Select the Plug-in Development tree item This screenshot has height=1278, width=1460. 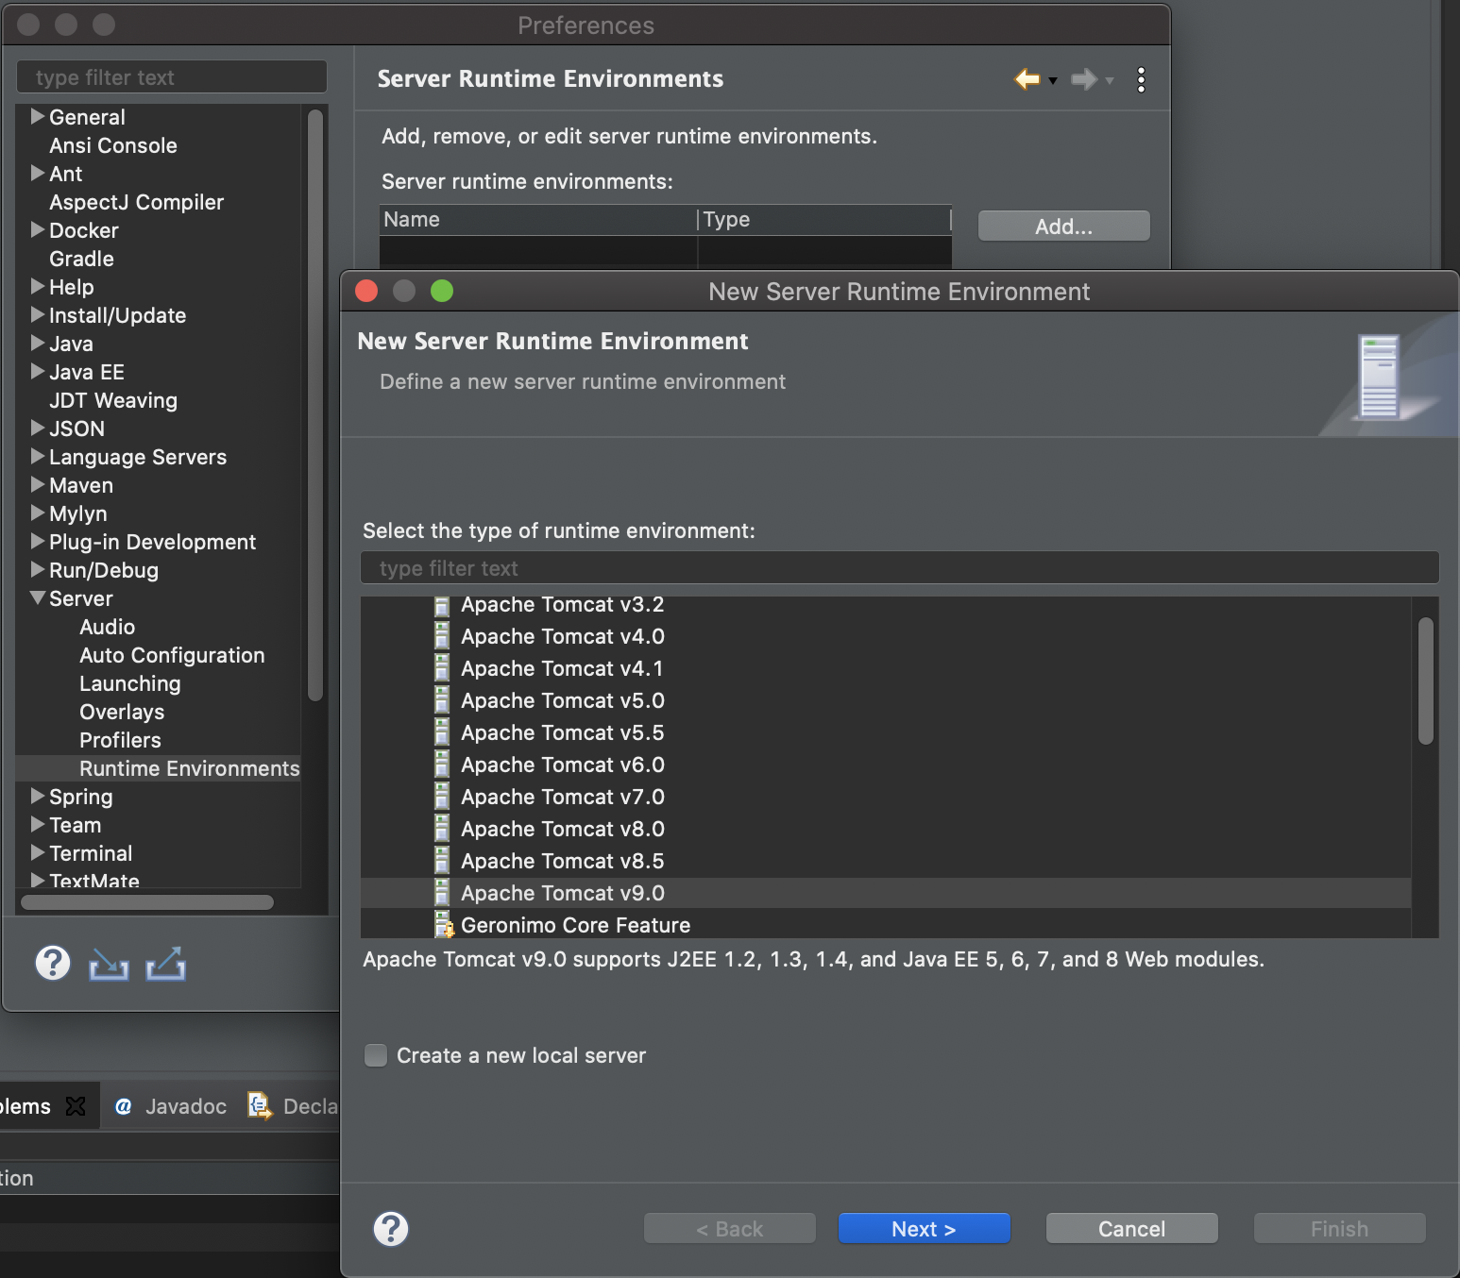(x=152, y=542)
